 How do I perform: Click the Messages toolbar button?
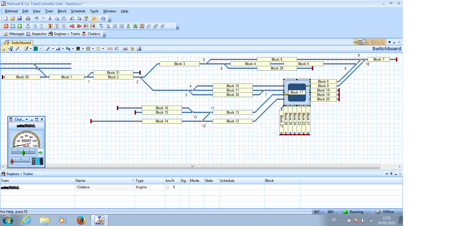click(14, 34)
